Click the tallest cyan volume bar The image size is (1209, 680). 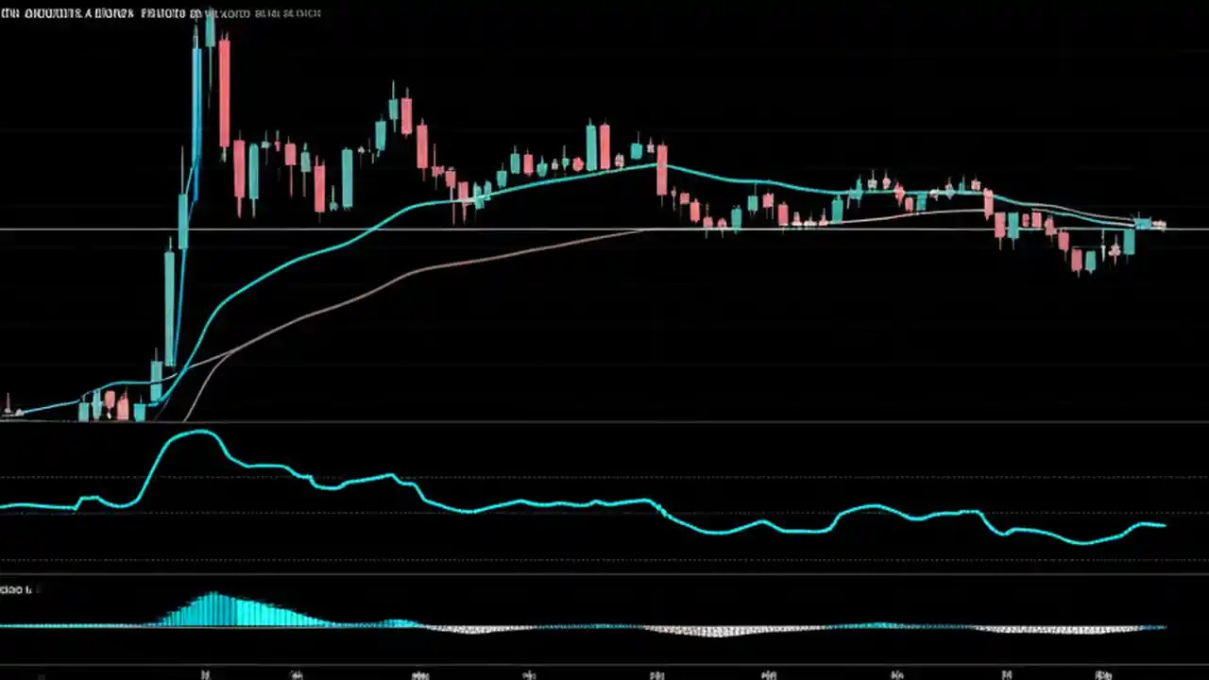coord(215,609)
